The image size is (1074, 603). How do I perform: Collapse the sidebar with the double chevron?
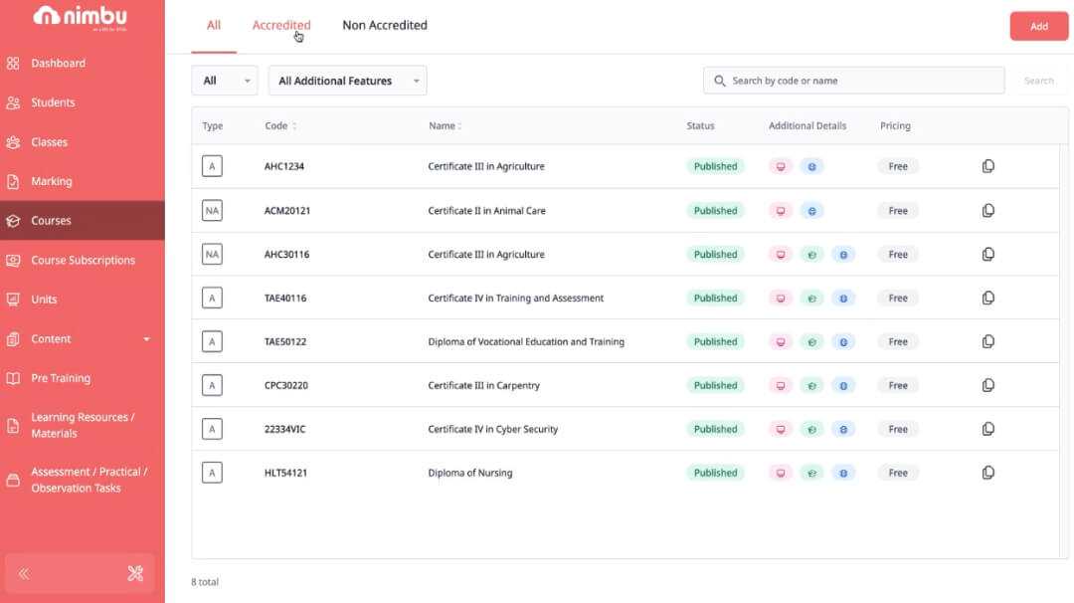[x=22, y=572]
